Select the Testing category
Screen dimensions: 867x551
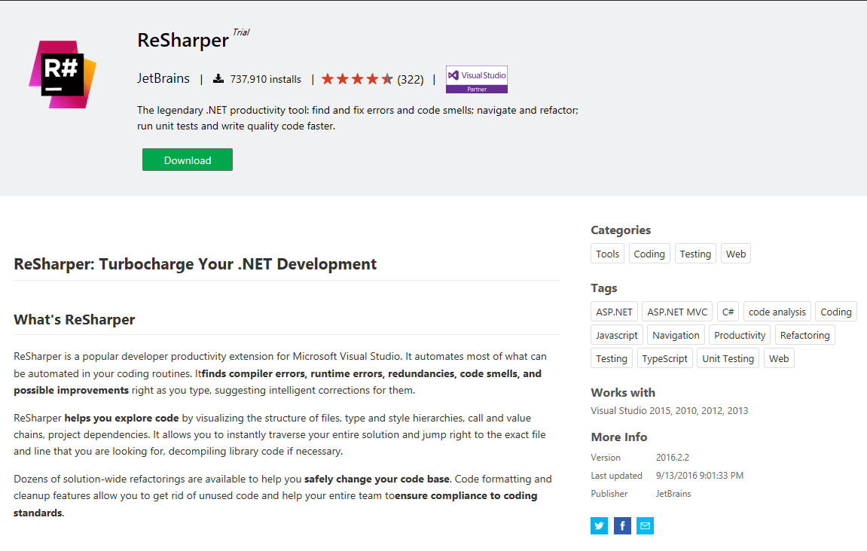click(695, 254)
